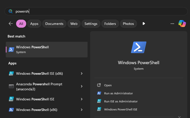Click Windows PowerShell title in details pane
190x118 pixels.
pyautogui.click(x=139, y=63)
